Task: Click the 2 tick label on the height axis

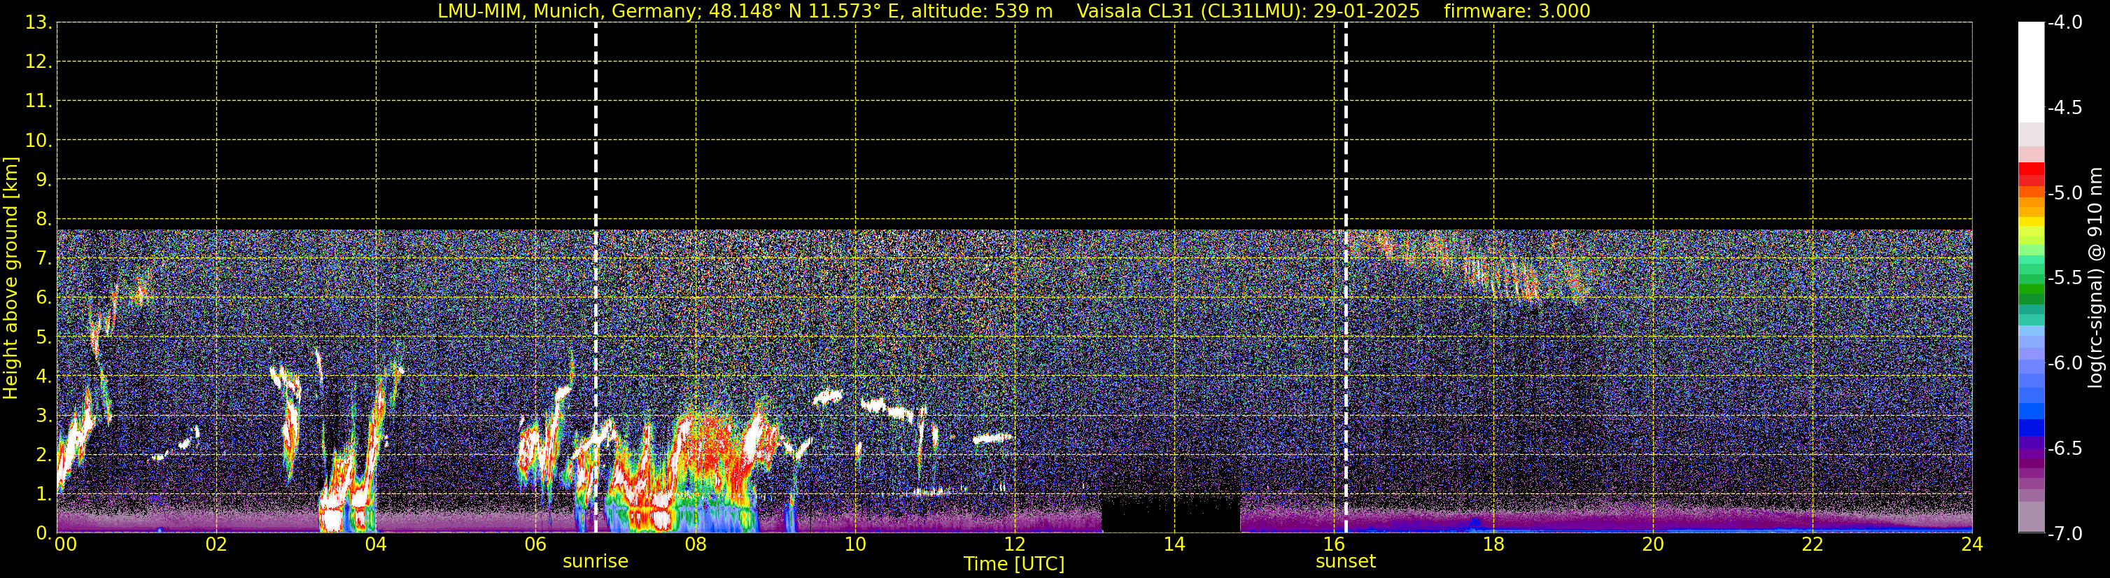Action: point(43,456)
